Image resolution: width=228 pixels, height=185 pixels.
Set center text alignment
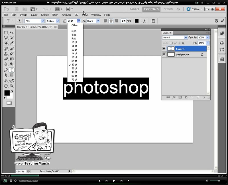111,21
